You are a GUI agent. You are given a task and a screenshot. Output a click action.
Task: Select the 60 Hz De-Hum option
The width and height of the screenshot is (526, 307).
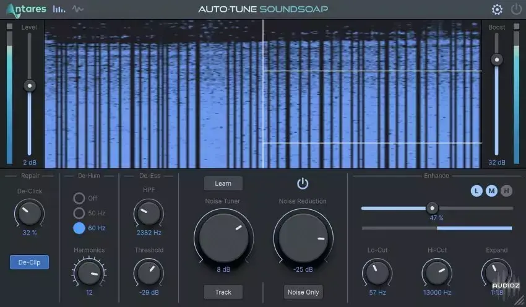pyautogui.click(x=79, y=228)
